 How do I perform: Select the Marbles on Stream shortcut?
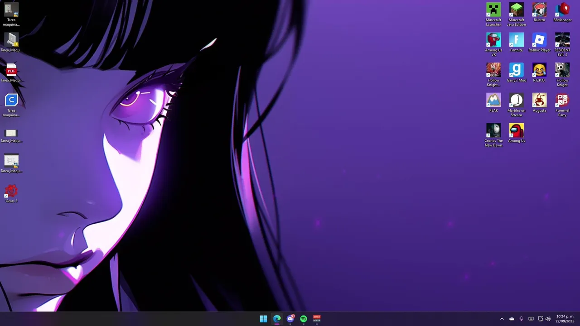tap(517, 105)
